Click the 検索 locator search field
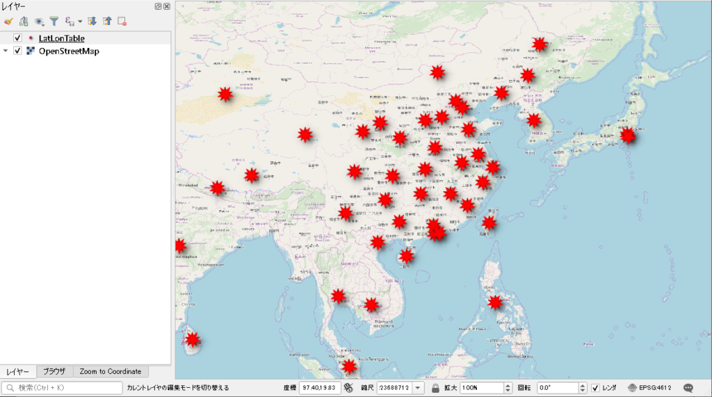This screenshot has width=712, height=397. click(63, 387)
